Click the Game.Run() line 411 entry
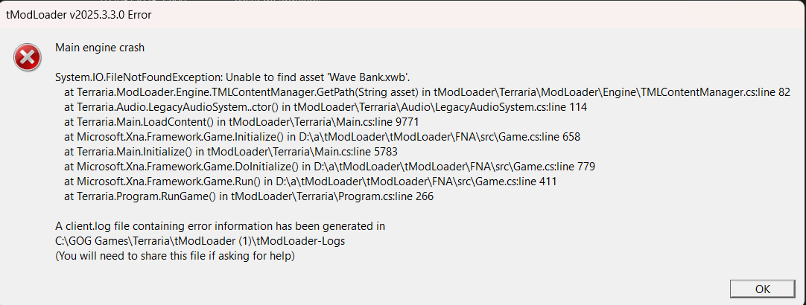806x305 pixels. click(310, 182)
